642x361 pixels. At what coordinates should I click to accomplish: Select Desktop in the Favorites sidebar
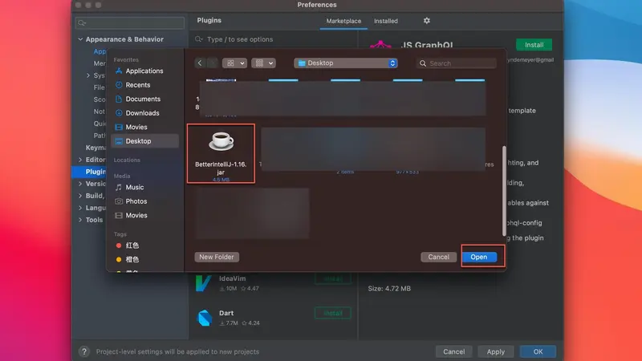click(144, 141)
